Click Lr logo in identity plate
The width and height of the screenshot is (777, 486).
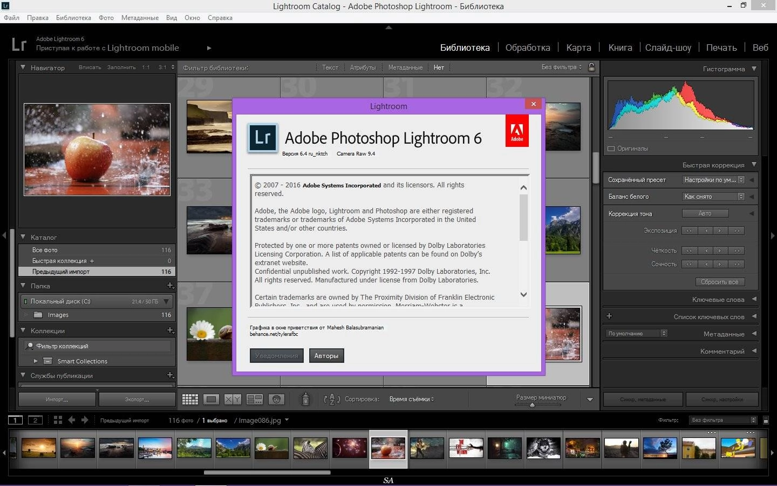[x=19, y=44]
